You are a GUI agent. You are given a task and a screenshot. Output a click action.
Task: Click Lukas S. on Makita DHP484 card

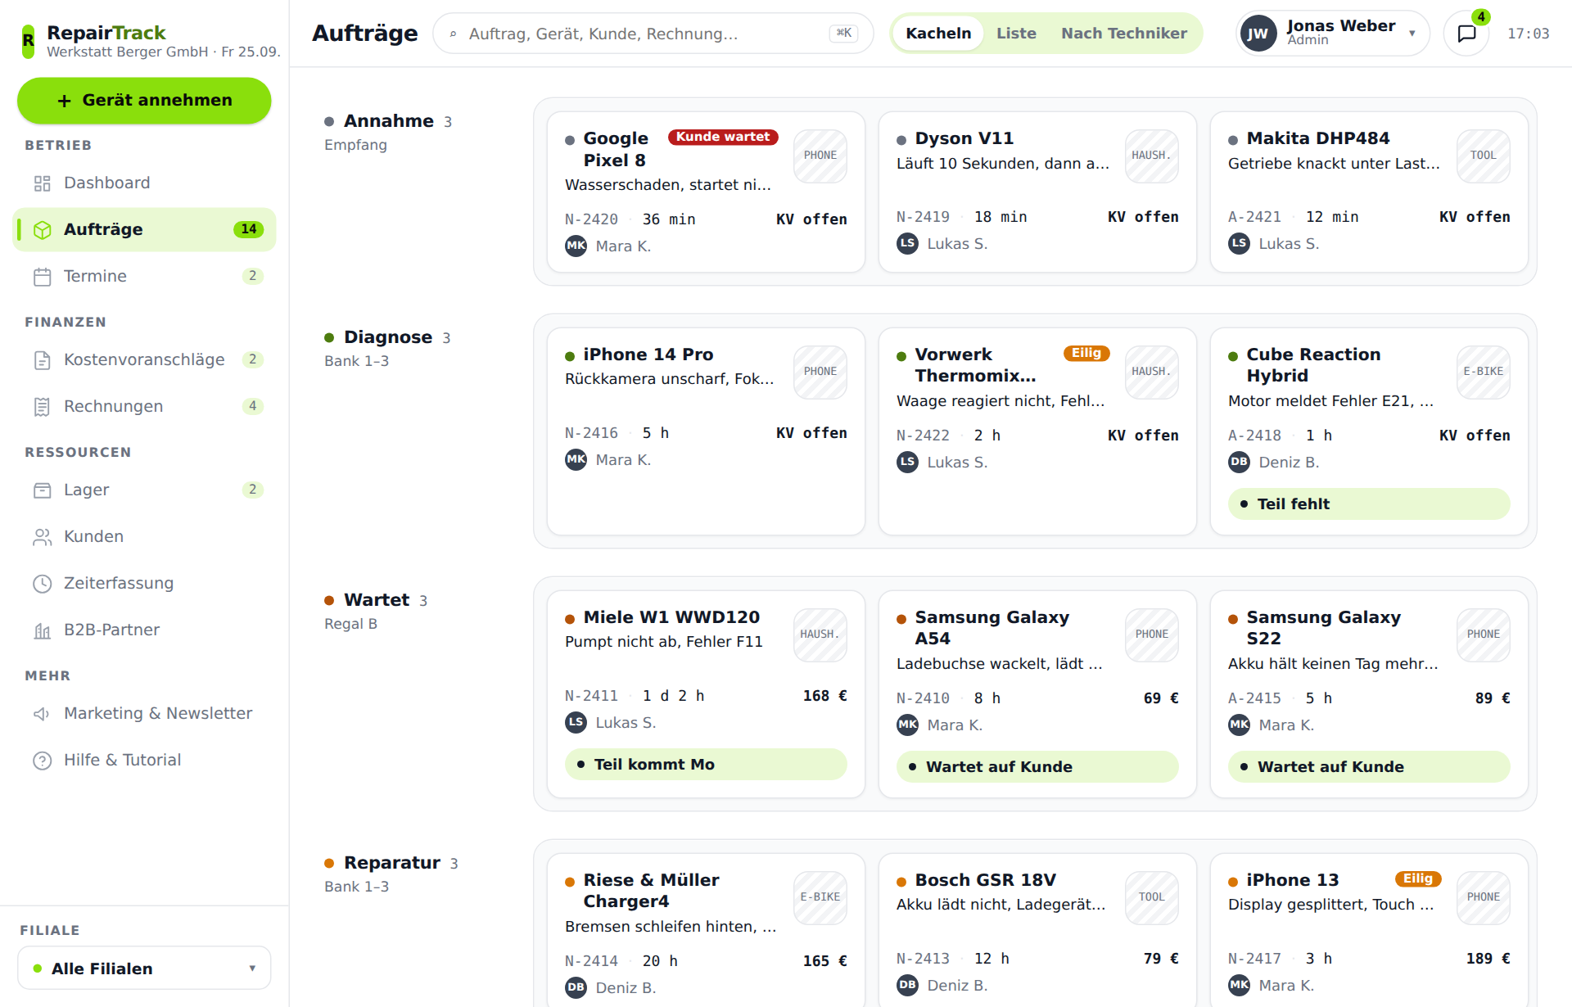[x=1289, y=244]
